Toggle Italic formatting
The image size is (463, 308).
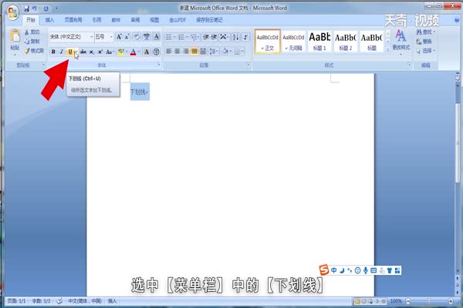62,52
